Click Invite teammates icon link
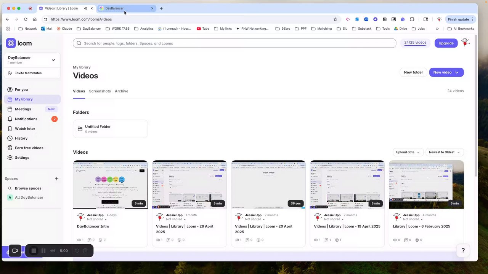Screen dimensions: 488x274 (10, 73)
